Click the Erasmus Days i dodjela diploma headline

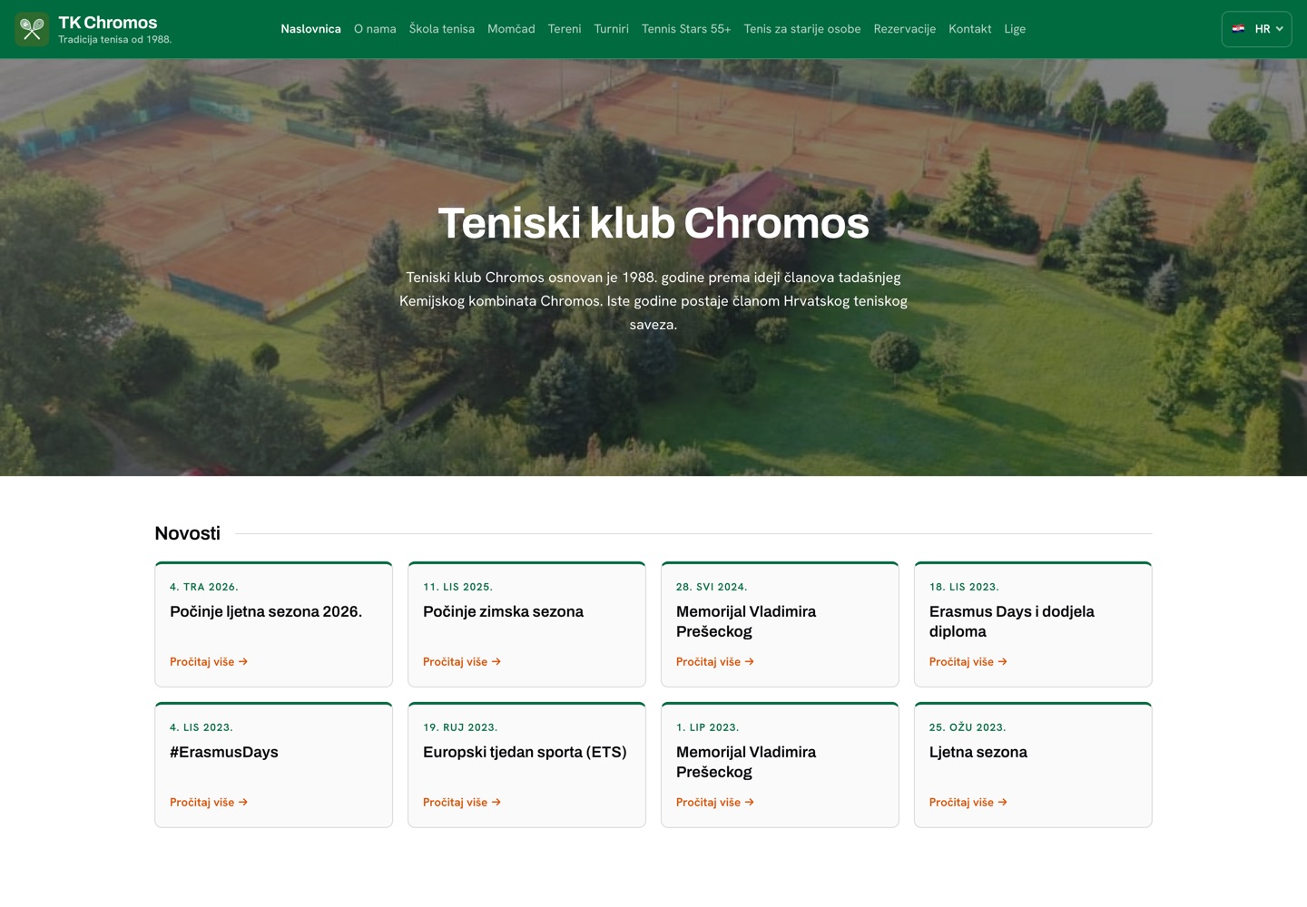coord(1012,622)
